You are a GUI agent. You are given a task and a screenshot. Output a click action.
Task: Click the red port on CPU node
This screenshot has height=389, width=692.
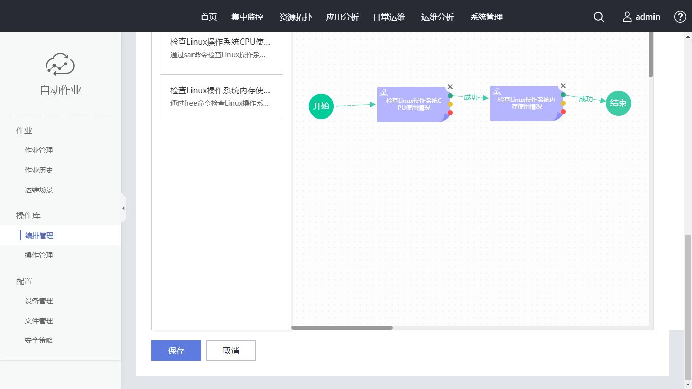pyautogui.click(x=450, y=113)
